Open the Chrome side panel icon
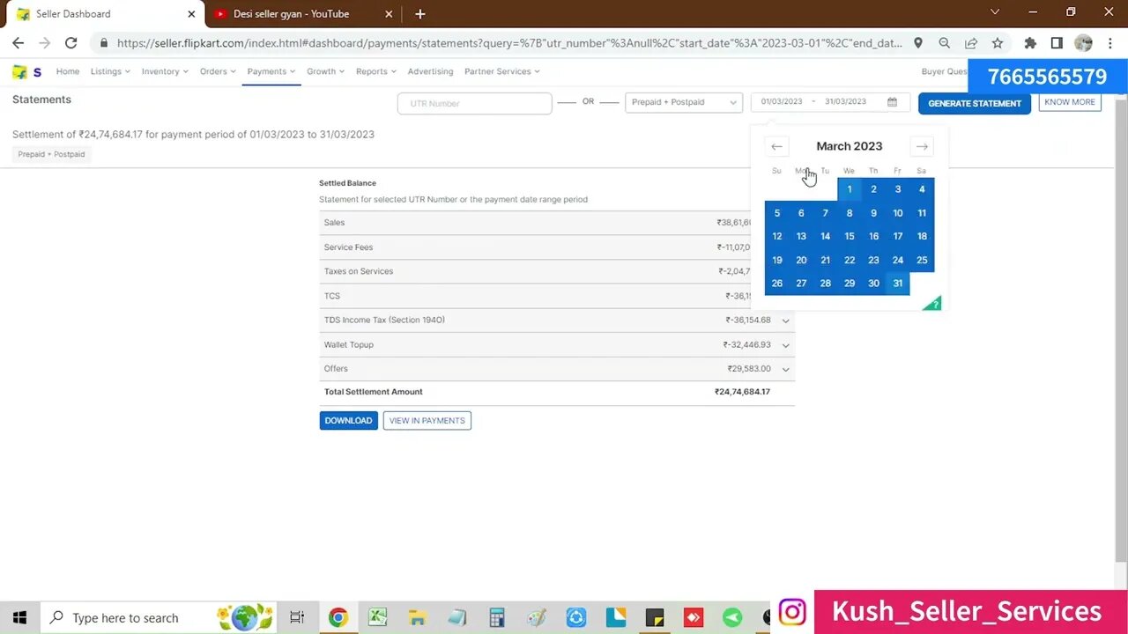1128x634 pixels. pyautogui.click(x=1057, y=42)
